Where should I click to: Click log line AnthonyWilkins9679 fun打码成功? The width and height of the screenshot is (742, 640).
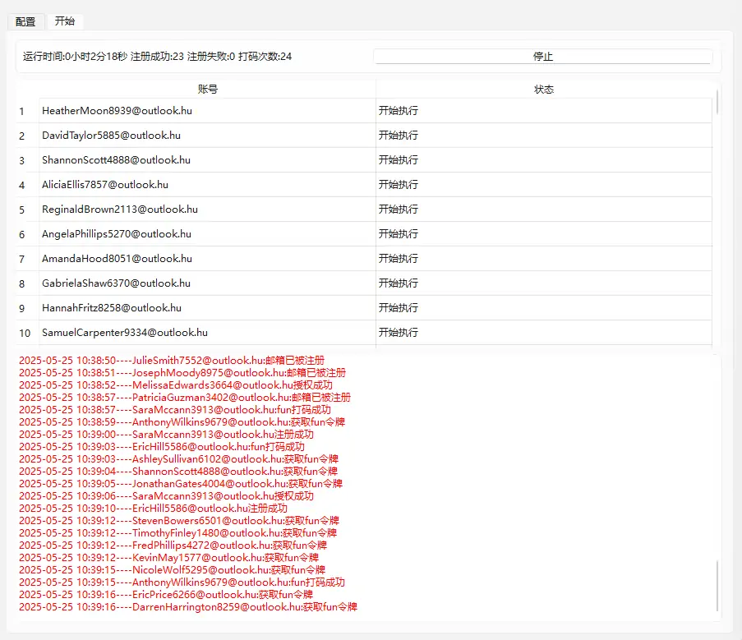182,582
